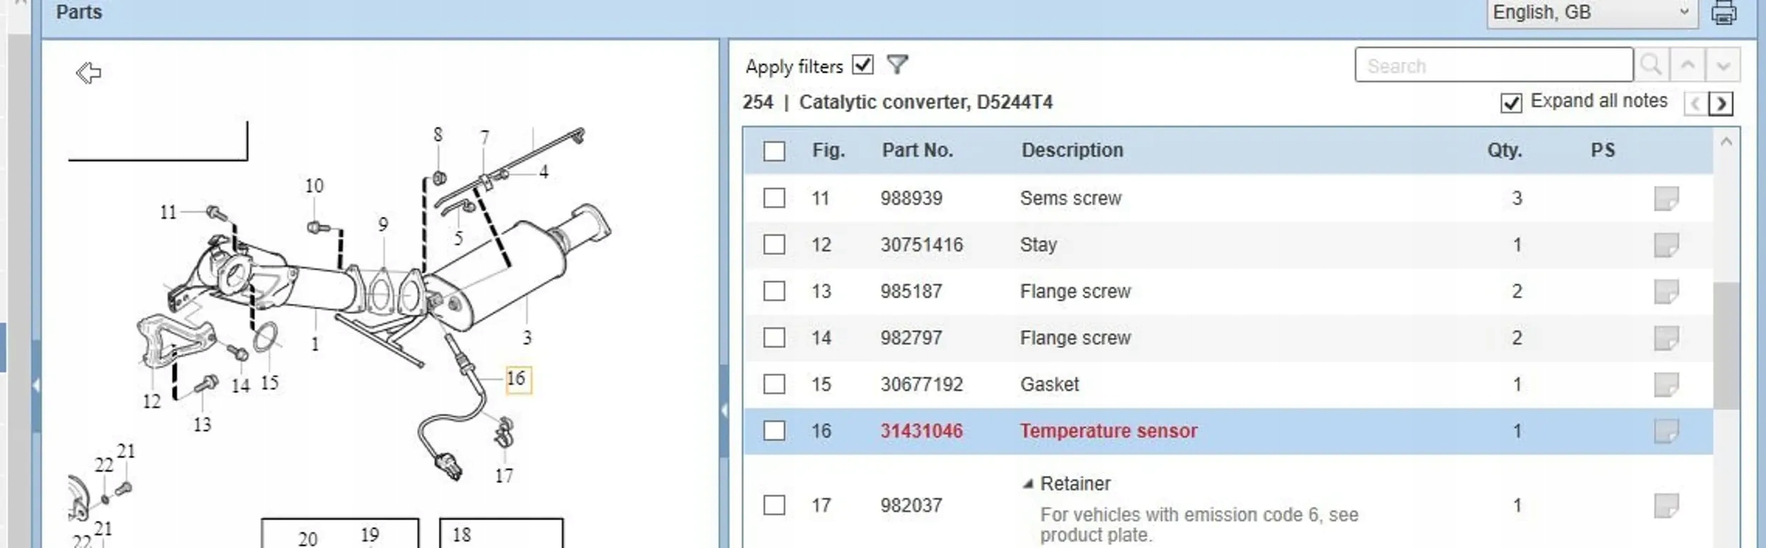Open note icon for part 985187
Image resolution: width=1766 pixels, height=548 pixels.
point(1666,292)
